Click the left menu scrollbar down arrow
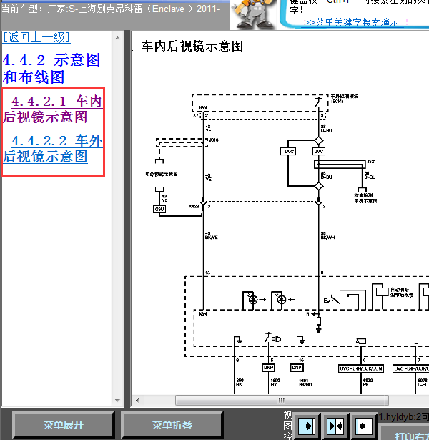This screenshot has height=440, width=429. pyautogui.click(x=117, y=401)
